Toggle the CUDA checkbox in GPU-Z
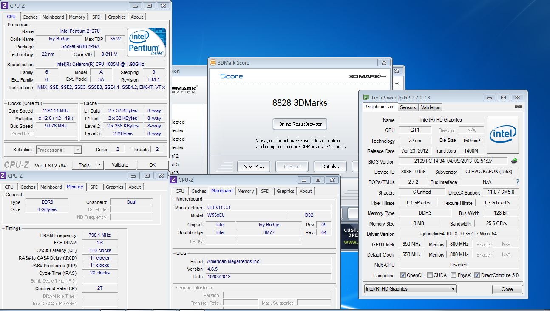Image resolution: width=550 pixels, height=311 pixels. (430, 275)
